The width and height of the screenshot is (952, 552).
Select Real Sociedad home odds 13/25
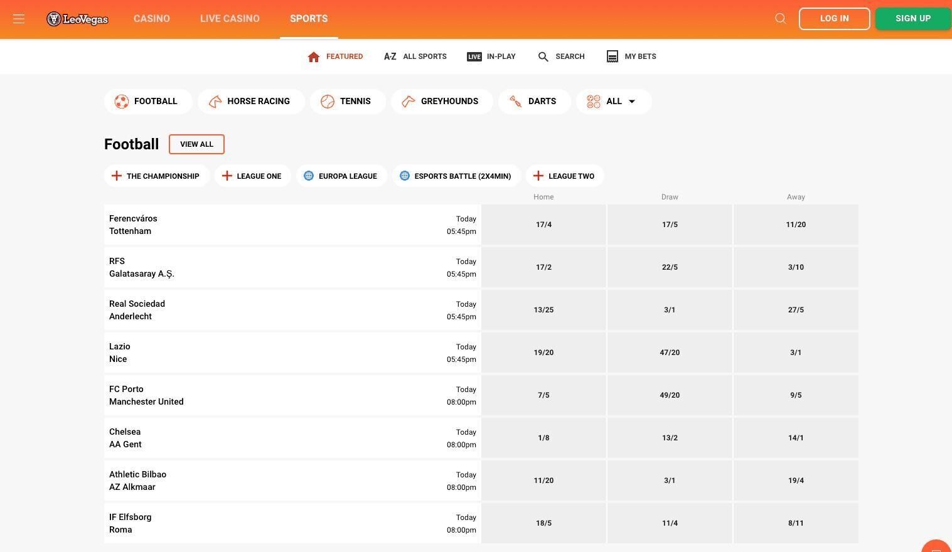pyautogui.click(x=543, y=310)
